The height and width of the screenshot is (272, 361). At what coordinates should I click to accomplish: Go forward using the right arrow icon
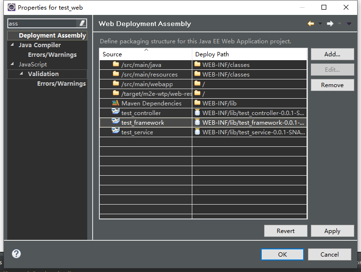pyautogui.click(x=330, y=24)
